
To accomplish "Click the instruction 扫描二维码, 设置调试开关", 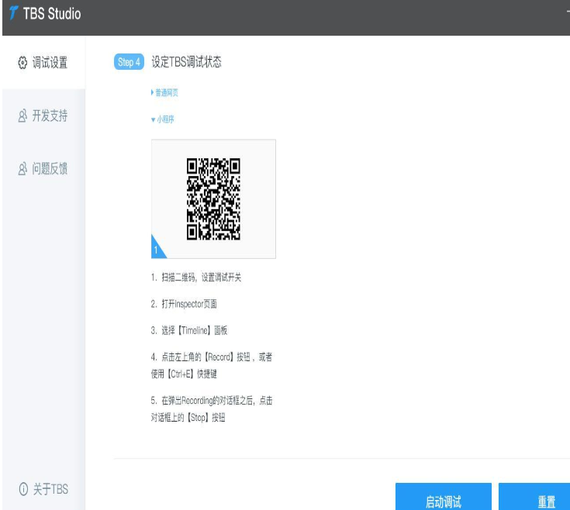I will (x=196, y=277).
